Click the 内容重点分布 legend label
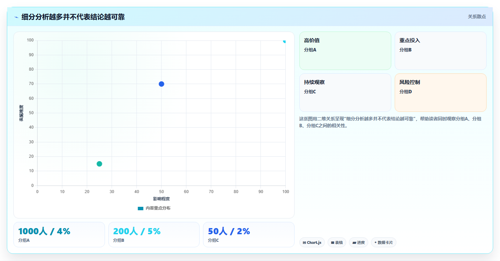This screenshot has height=261, width=500. click(x=158, y=208)
